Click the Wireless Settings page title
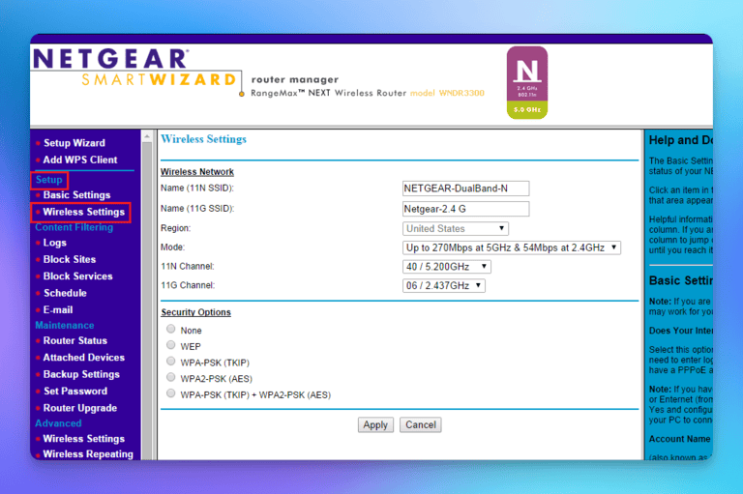Screen dimensions: 743x494 coord(204,139)
